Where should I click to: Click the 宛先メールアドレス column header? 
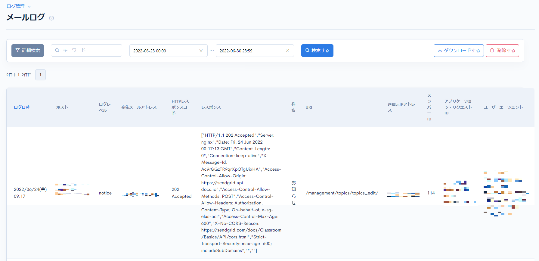tap(139, 107)
